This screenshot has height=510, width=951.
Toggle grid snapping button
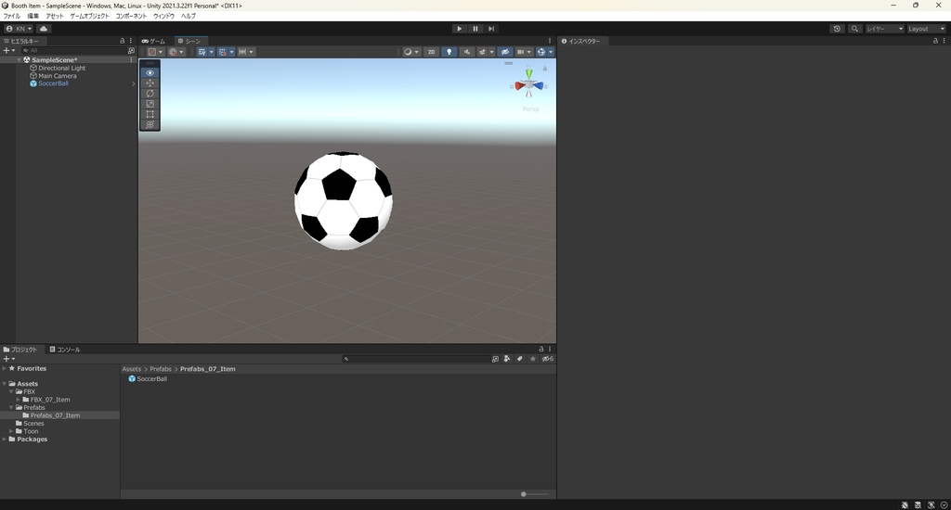tap(222, 52)
